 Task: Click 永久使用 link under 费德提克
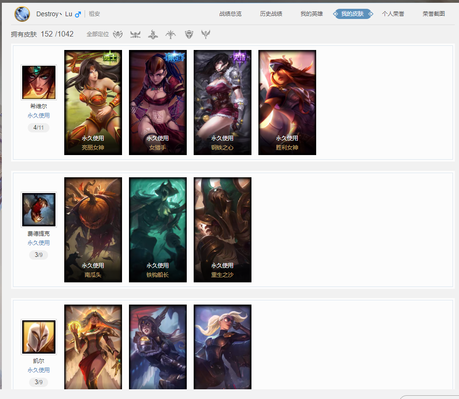tap(39, 243)
